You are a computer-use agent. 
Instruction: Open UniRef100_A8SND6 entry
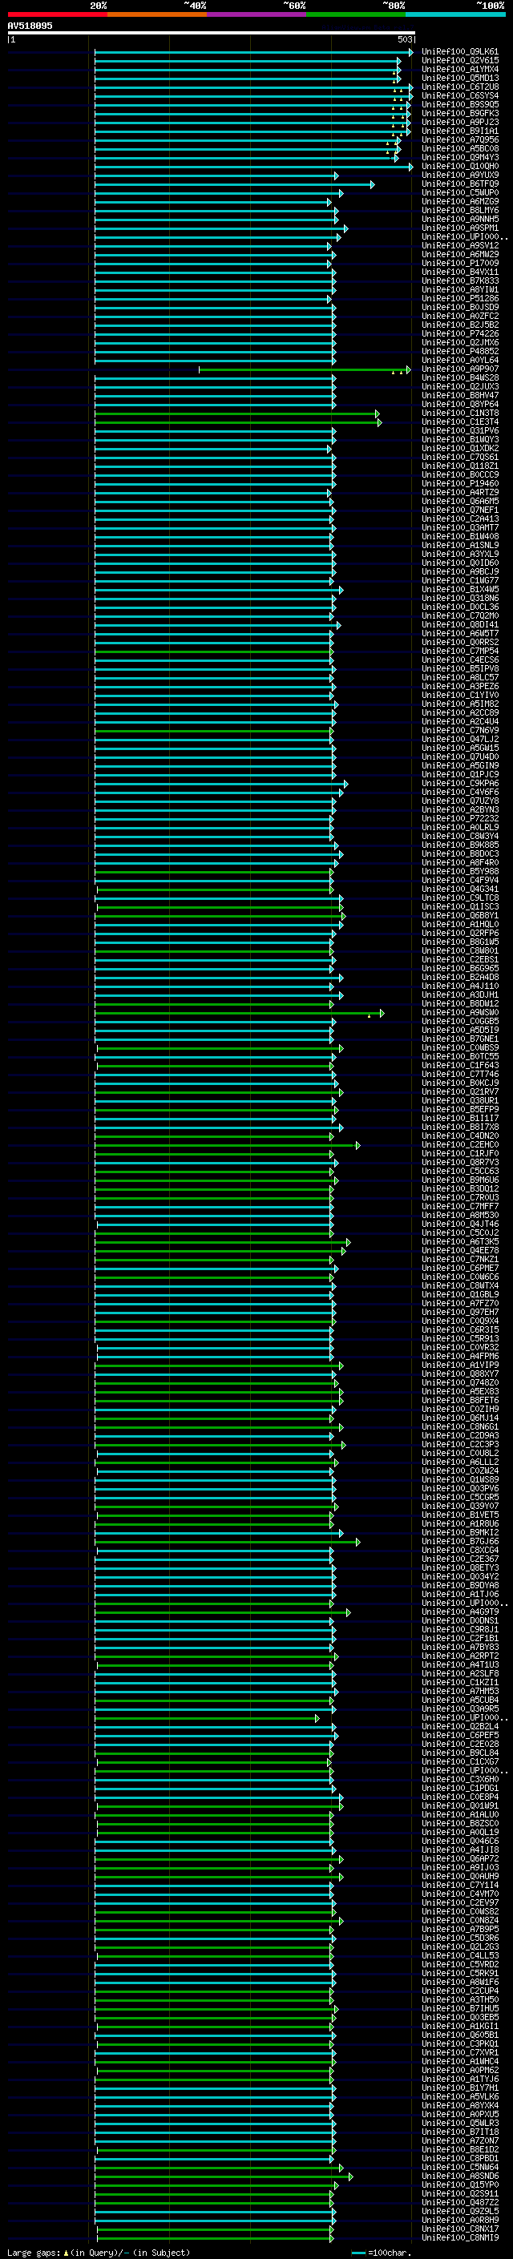pos(460,2176)
